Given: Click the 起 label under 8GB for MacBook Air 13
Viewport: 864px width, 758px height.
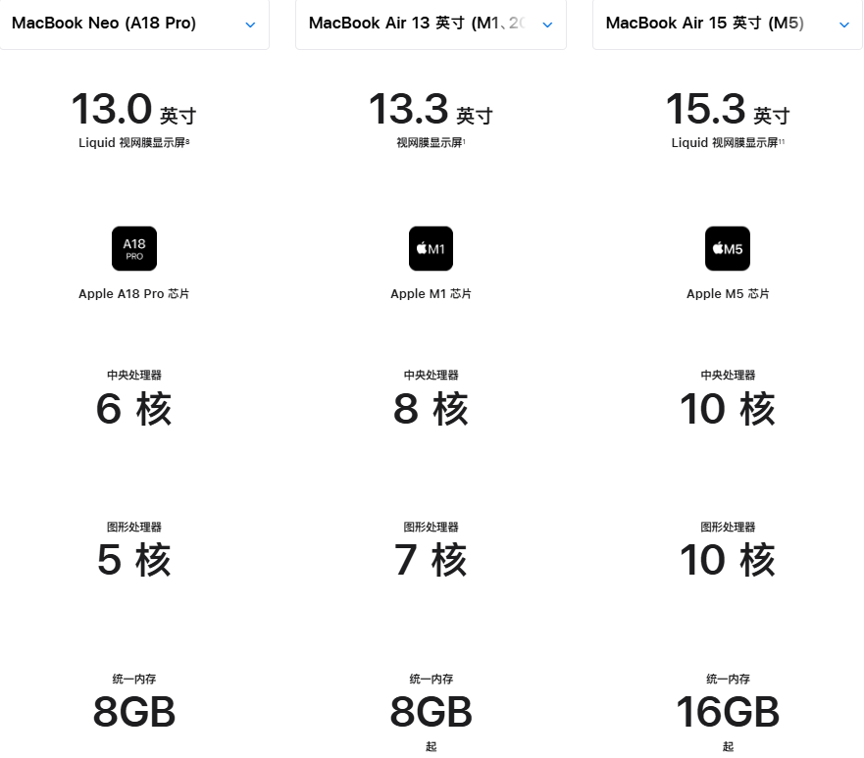Looking at the screenshot, I should tap(431, 746).
